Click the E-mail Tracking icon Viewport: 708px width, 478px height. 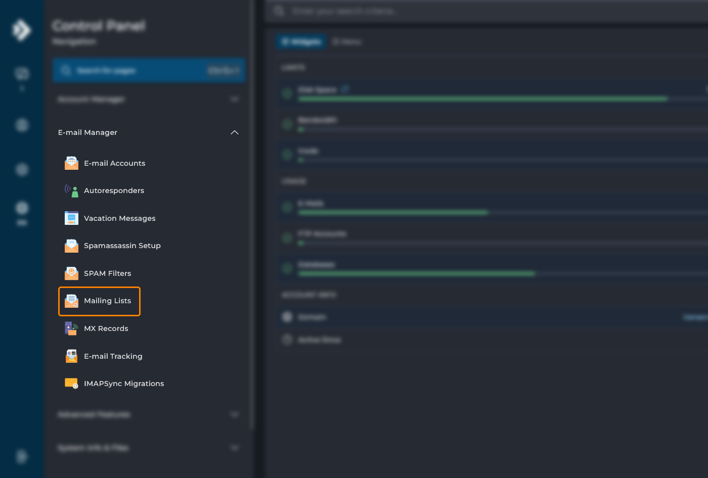71,356
